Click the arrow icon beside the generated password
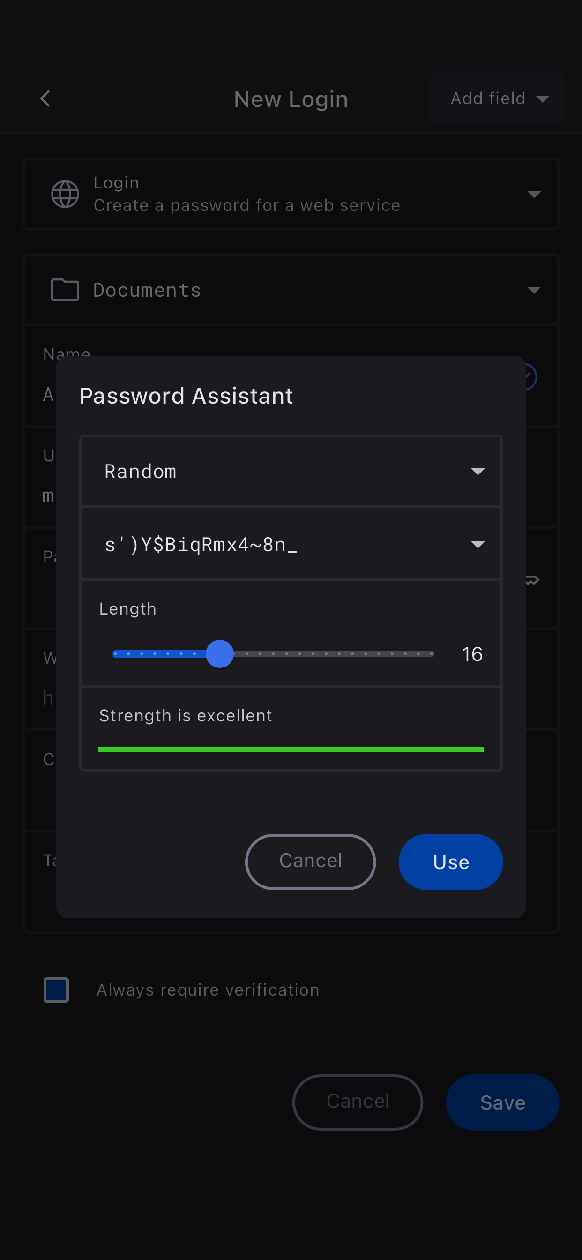 tap(478, 544)
